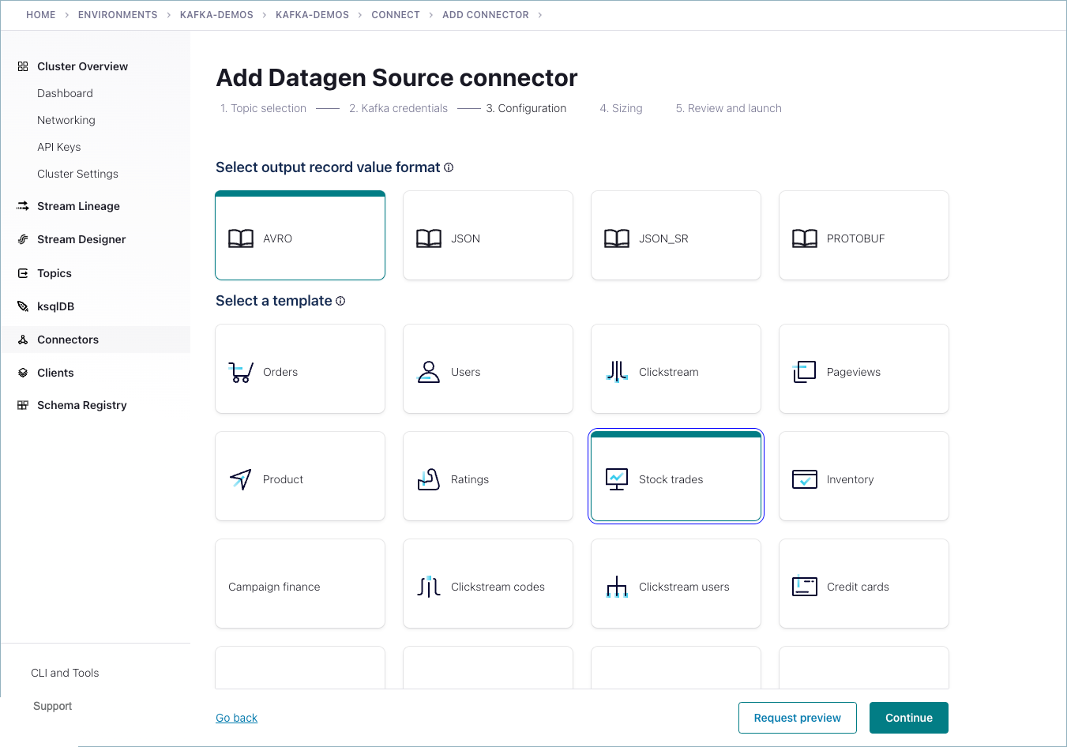Go to the Kafka credentials step
This screenshot has height=747, width=1067.
coord(398,108)
